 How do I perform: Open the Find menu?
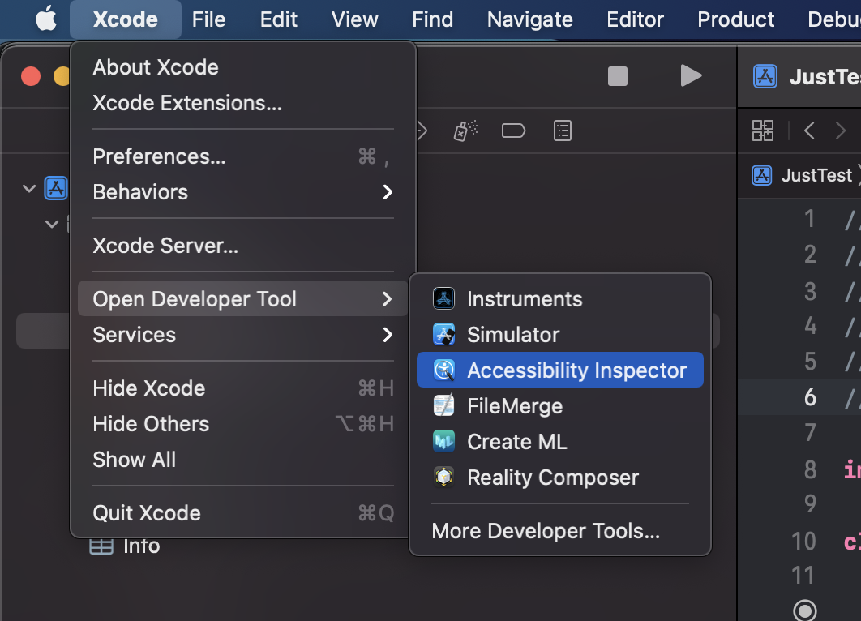pyautogui.click(x=433, y=19)
